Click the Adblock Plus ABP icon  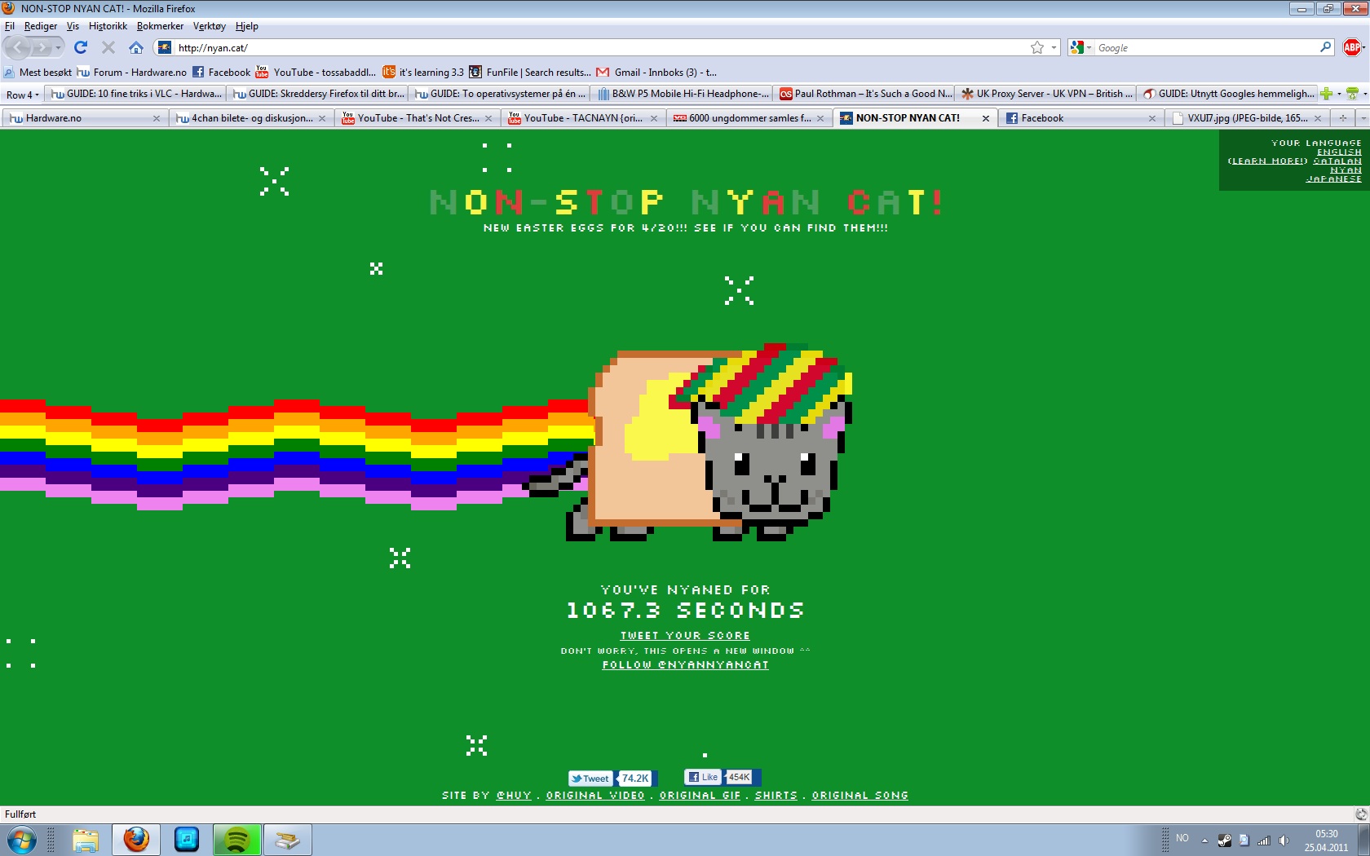pyautogui.click(x=1351, y=47)
